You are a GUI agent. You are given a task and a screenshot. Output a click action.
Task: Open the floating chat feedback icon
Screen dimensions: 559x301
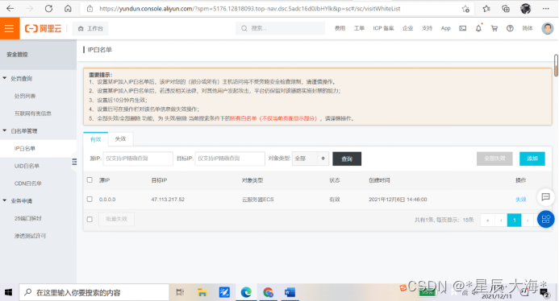545,197
